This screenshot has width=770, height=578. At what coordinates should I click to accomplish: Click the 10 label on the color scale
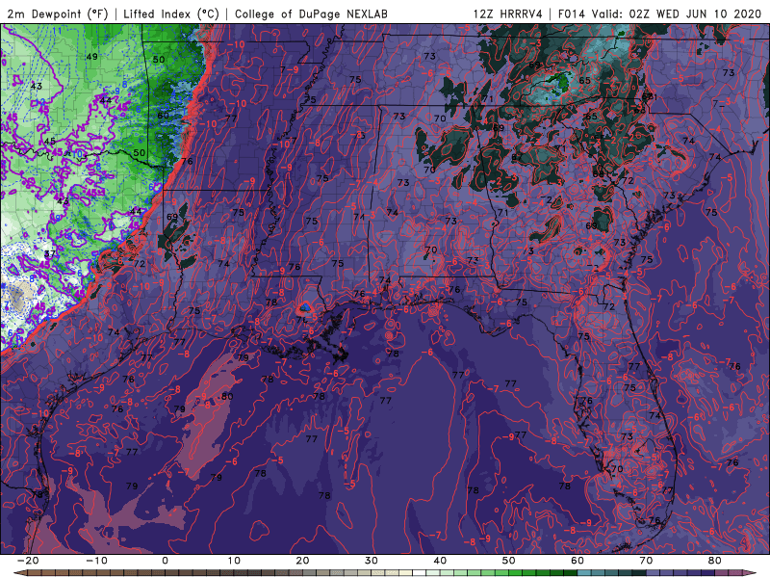tap(234, 561)
